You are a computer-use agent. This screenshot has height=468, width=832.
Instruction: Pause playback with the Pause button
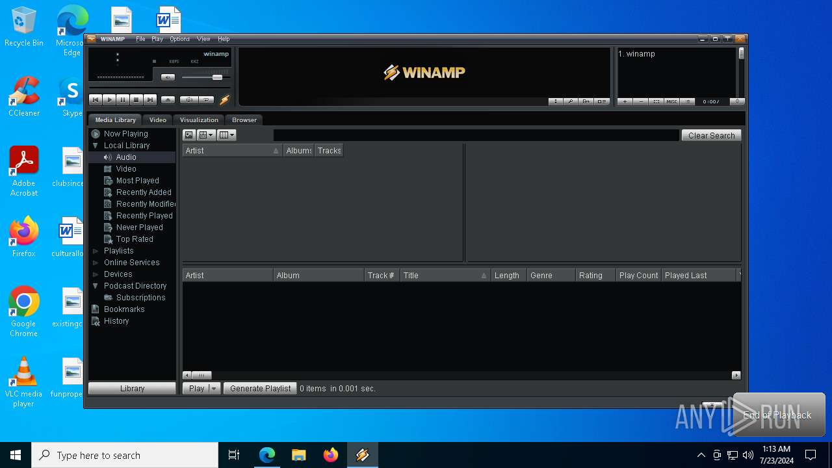tap(123, 100)
